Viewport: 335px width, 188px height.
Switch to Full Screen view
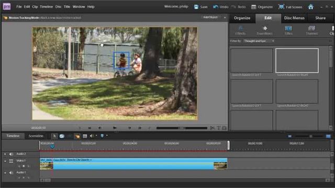pyautogui.click(x=290, y=7)
